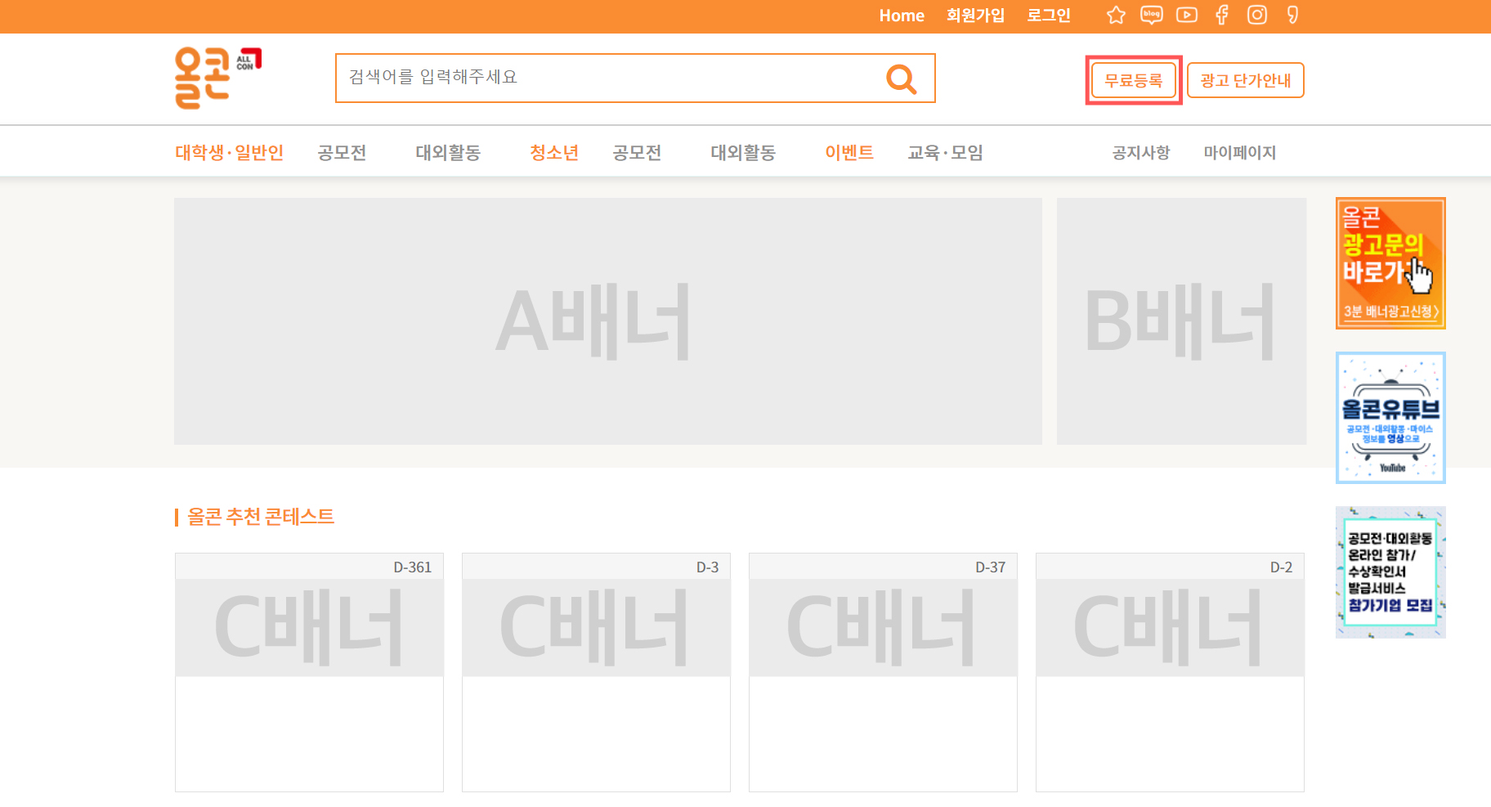Click the 올콘 ALLCON logo
The image size is (1491, 807).
pos(217,78)
